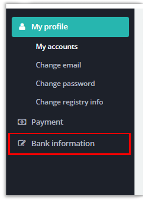The width and height of the screenshot is (143, 201).
Task: Open the Bank information text label
Action: click(x=63, y=143)
